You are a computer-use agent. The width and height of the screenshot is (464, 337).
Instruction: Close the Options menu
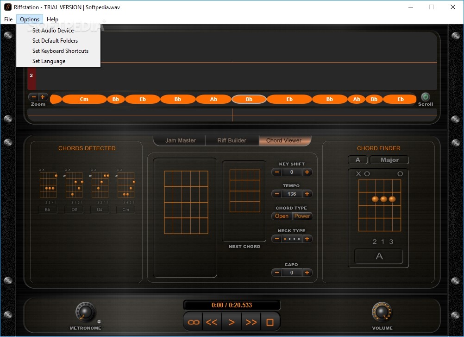(30, 19)
